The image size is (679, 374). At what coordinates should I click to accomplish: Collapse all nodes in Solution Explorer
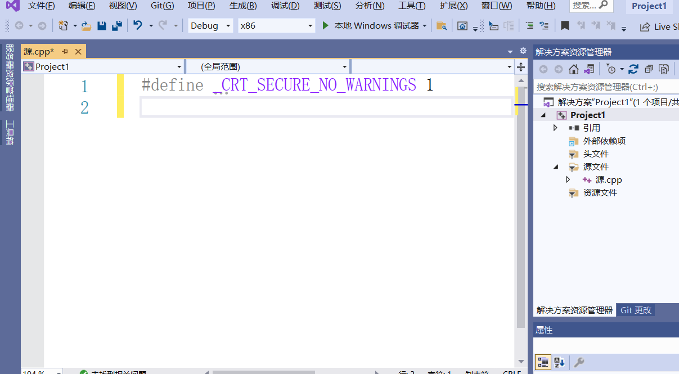648,68
